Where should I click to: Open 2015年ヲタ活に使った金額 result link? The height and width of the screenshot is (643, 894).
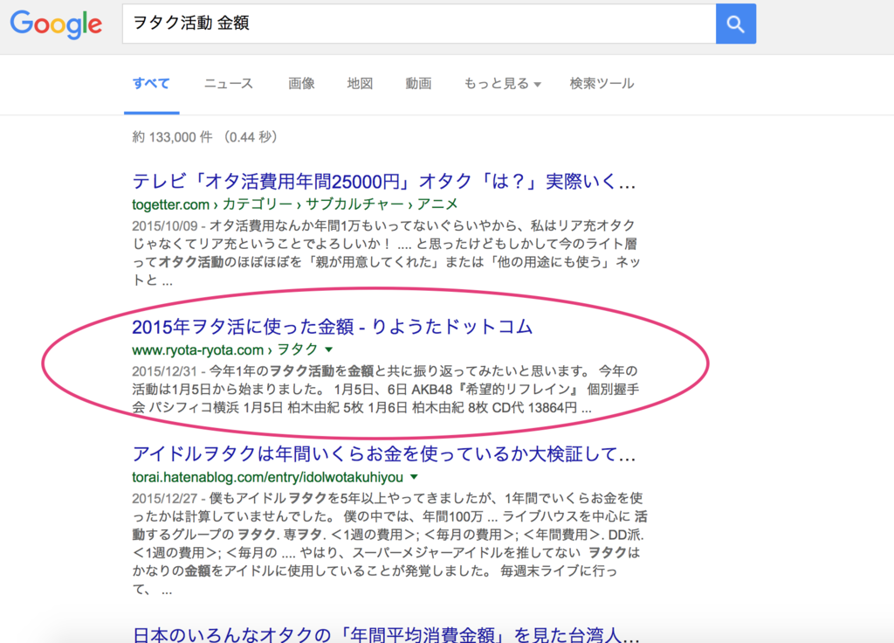click(332, 327)
